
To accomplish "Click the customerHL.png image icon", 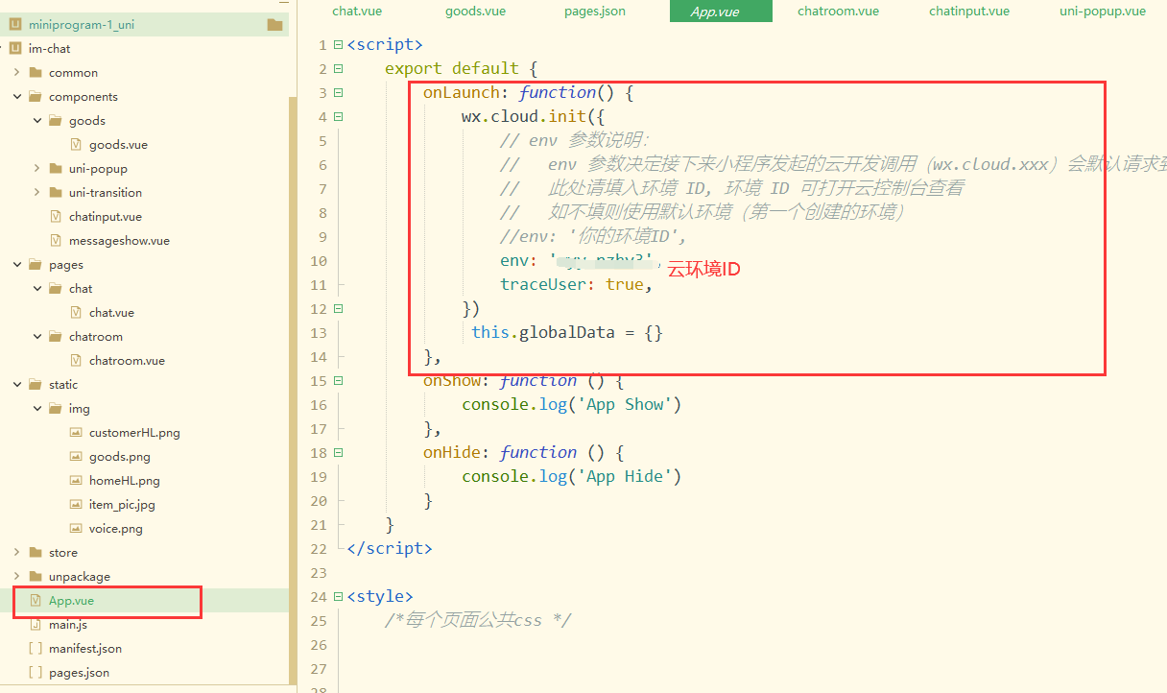I will [76, 432].
